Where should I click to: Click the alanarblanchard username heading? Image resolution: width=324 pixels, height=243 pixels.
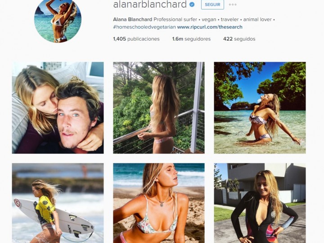[150, 4]
